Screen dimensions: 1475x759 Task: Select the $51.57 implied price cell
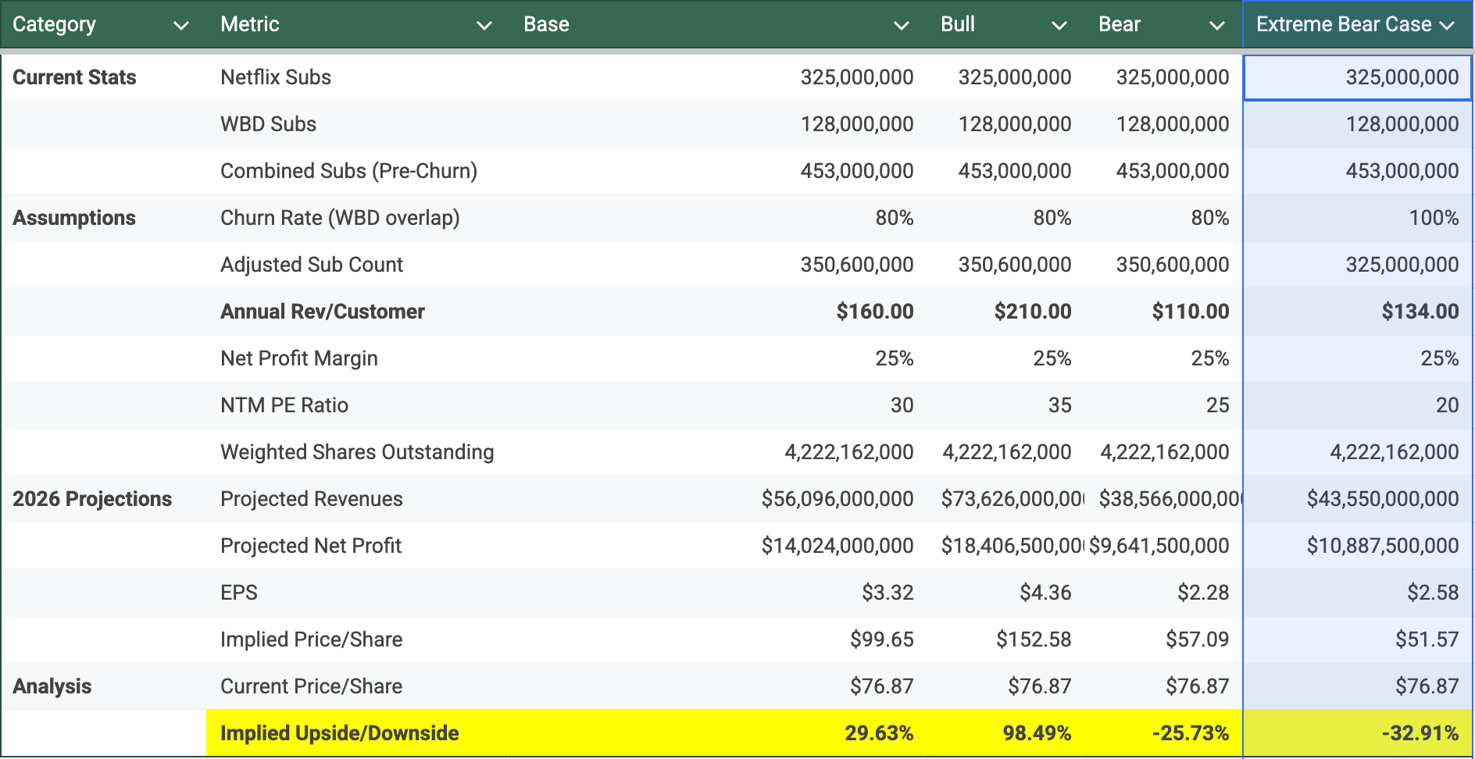(1358, 640)
